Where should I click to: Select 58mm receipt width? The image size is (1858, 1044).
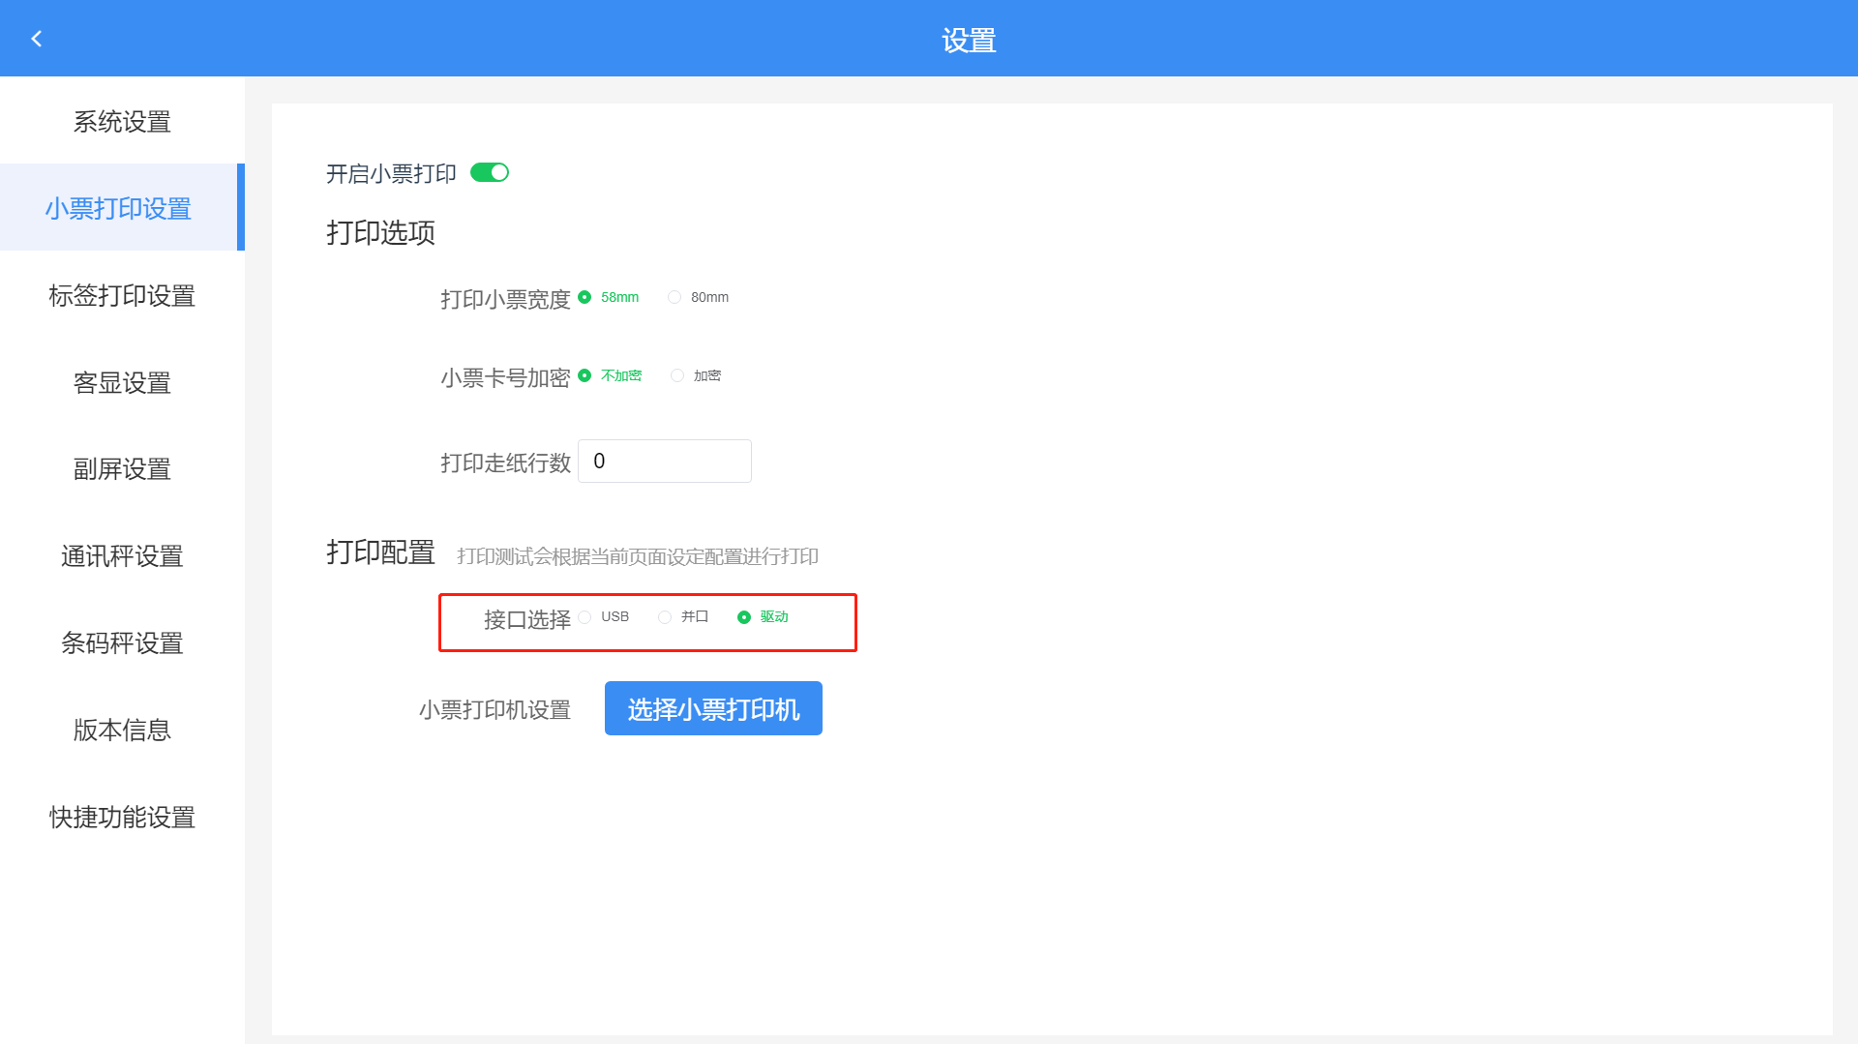tap(585, 297)
